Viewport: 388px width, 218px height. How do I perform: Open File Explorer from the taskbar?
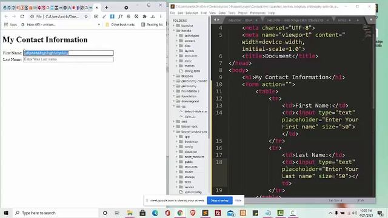pos(130,213)
